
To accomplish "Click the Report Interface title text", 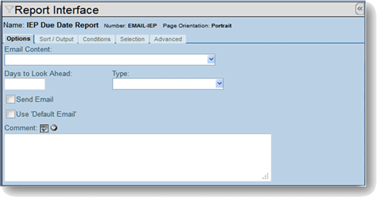I will [x=57, y=10].
